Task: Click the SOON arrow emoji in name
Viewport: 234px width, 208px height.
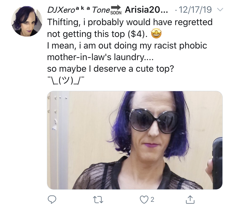Action: click(x=116, y=10)
